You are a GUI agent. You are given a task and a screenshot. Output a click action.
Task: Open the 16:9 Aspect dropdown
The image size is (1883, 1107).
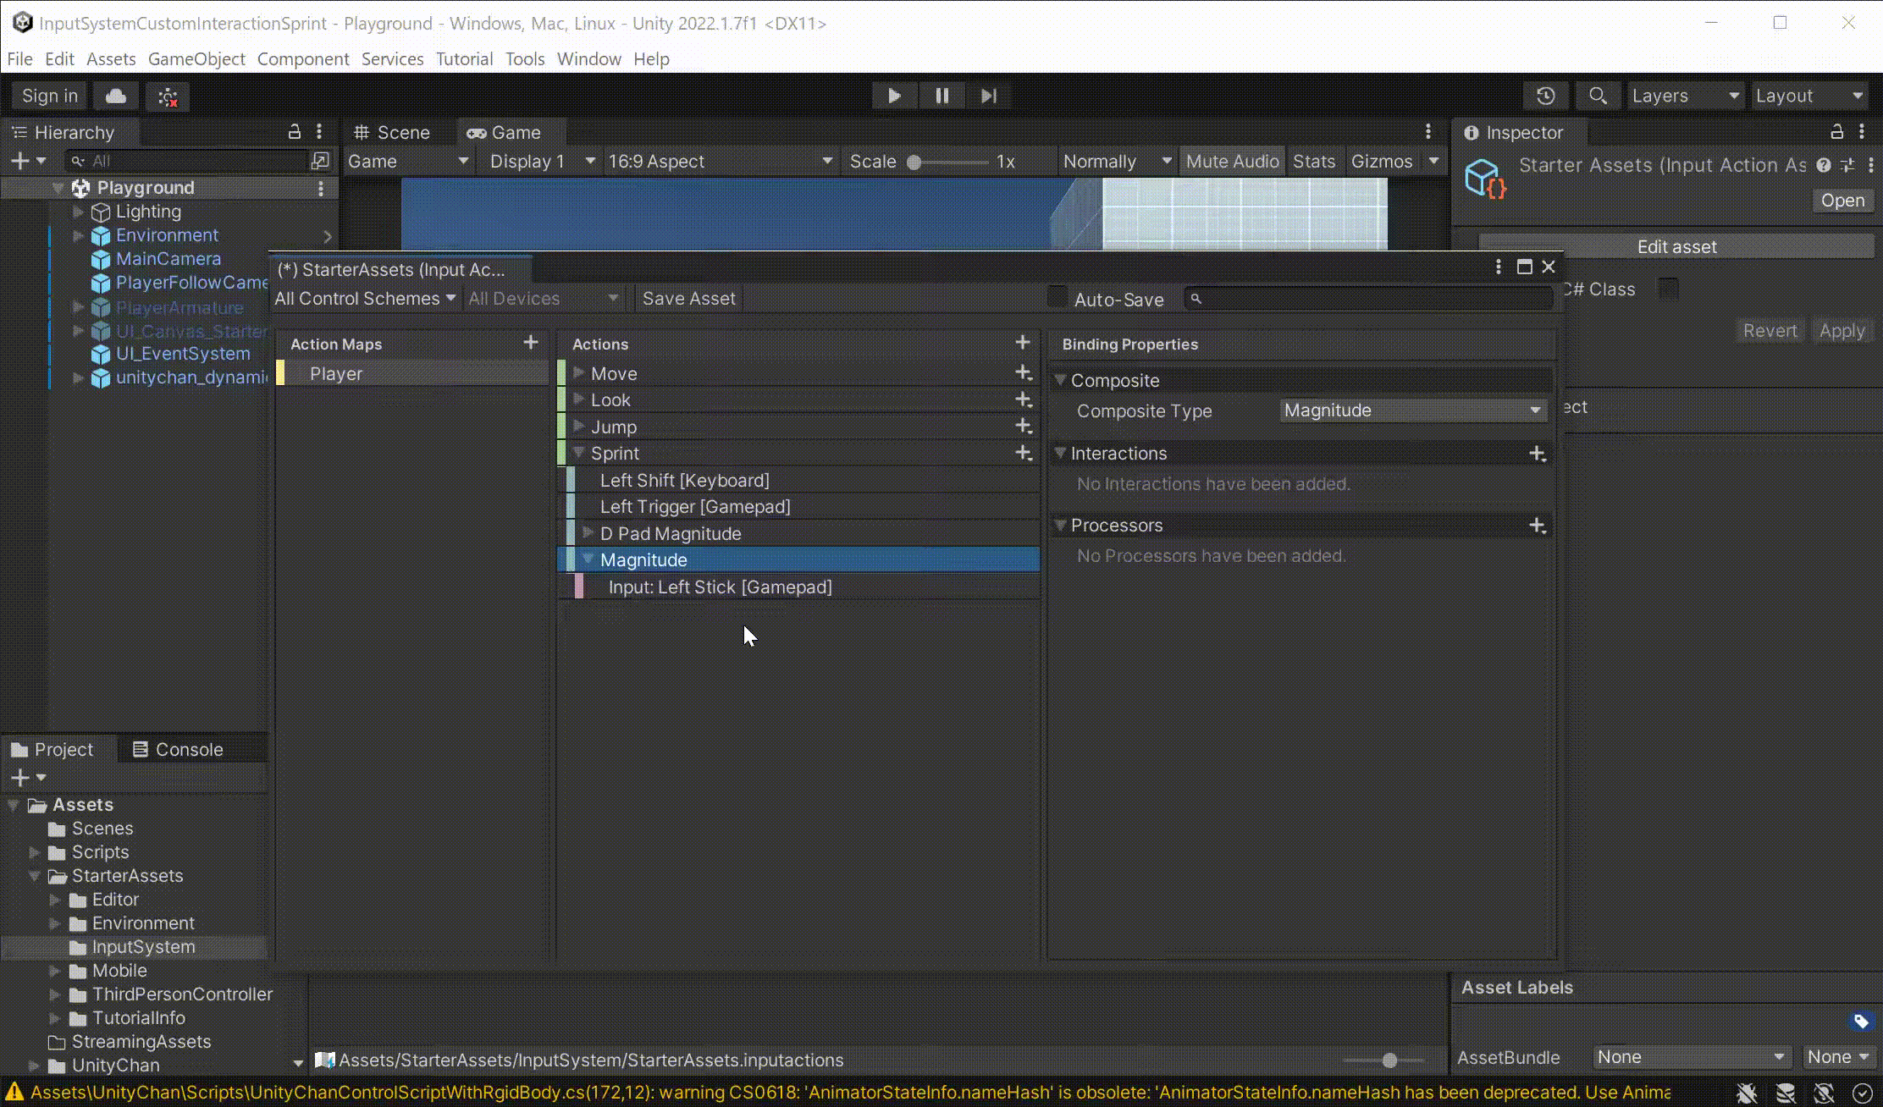coord(719,161)
